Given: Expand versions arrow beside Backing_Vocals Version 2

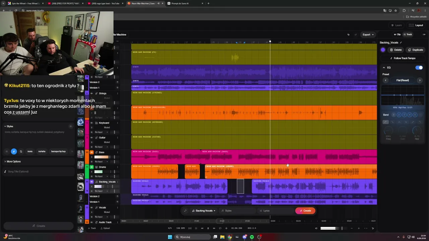Looking at the screenshot, I should tap(117, 196).
